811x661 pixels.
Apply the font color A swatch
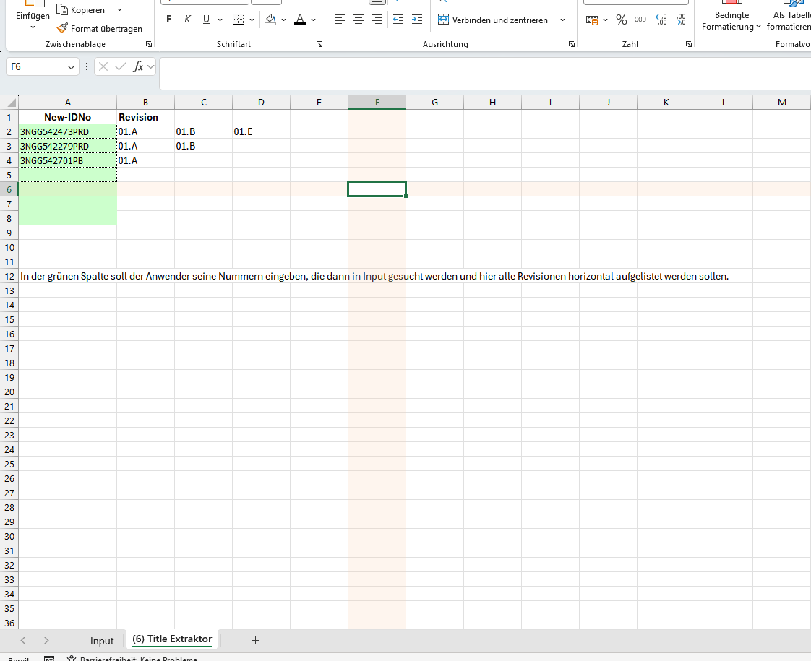tap(300, 20)
